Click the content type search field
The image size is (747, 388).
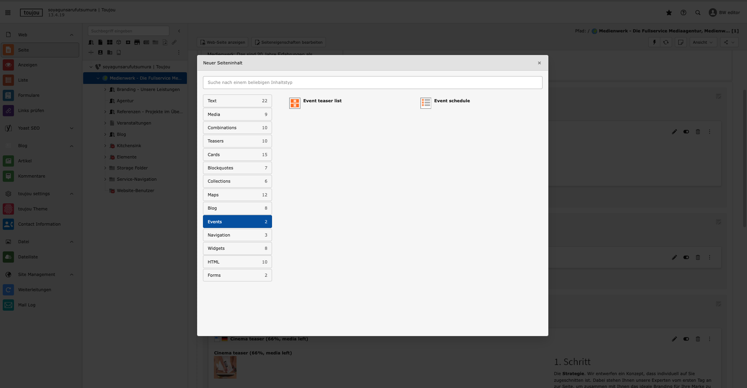tap(372, 82)
